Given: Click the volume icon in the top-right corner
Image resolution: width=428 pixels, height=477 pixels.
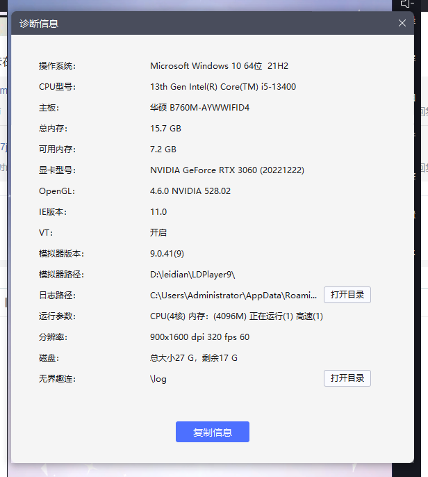Looking at the screenshot, I should tap(407, 4).
